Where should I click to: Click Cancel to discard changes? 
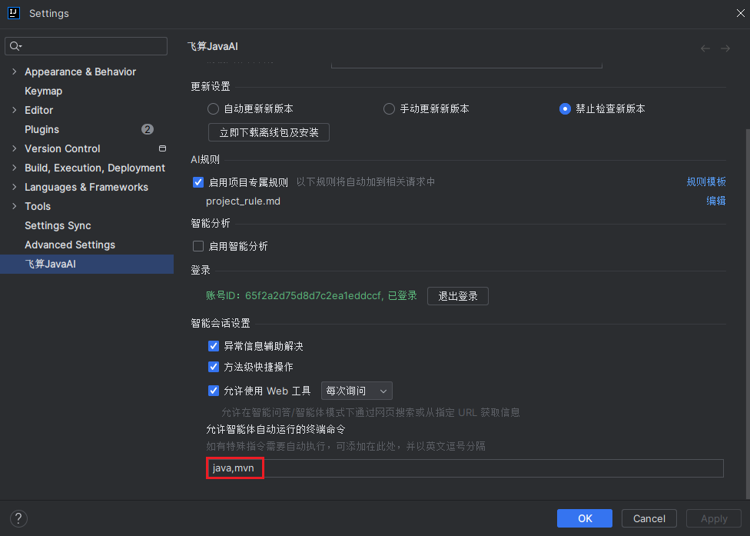(649, 518)
